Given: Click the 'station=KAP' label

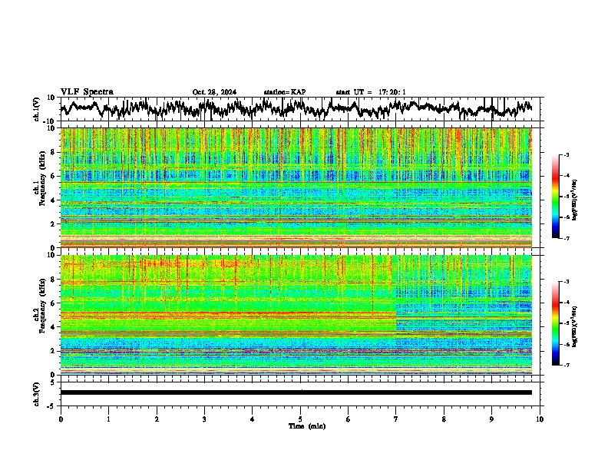Looking at the screenshot, I should (x=285, y=92).
